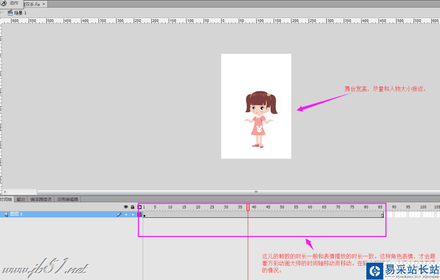Toggle lock dot for 图层 8
This screenshot has height=280, width=440.
(133, 215)
